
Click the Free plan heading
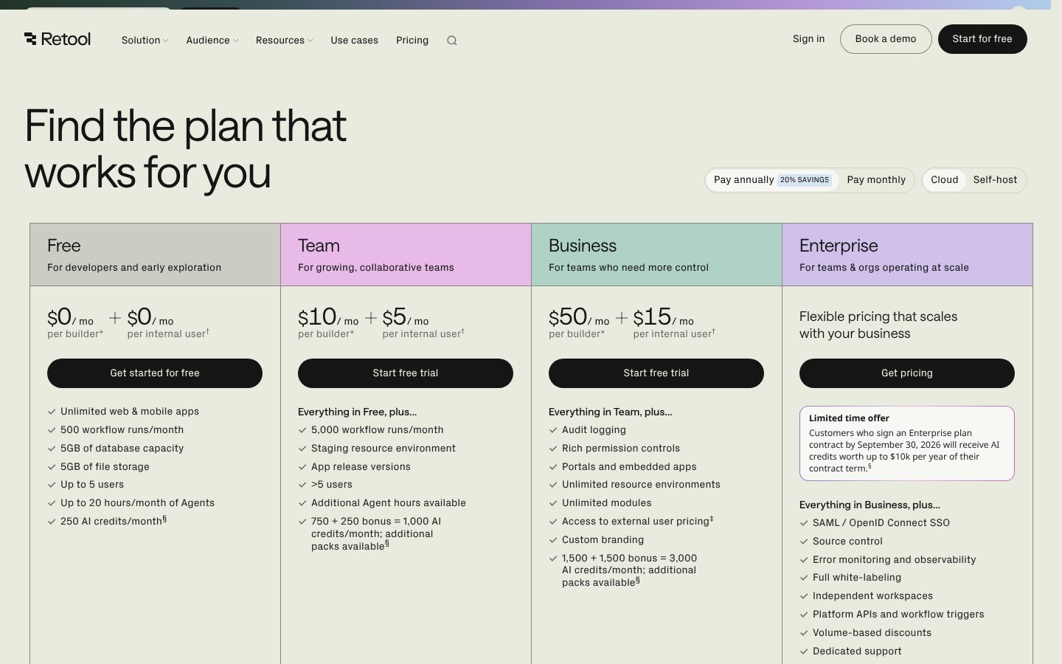pyautogui.click(x=64, y=246)
